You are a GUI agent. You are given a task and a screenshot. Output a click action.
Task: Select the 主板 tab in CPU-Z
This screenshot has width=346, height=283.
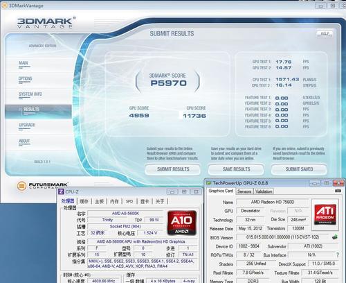100,201
